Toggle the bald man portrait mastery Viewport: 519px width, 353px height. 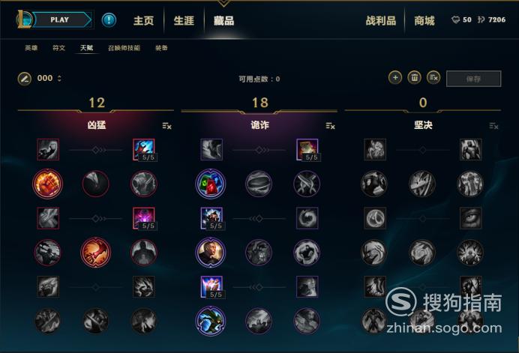point(211,253)
